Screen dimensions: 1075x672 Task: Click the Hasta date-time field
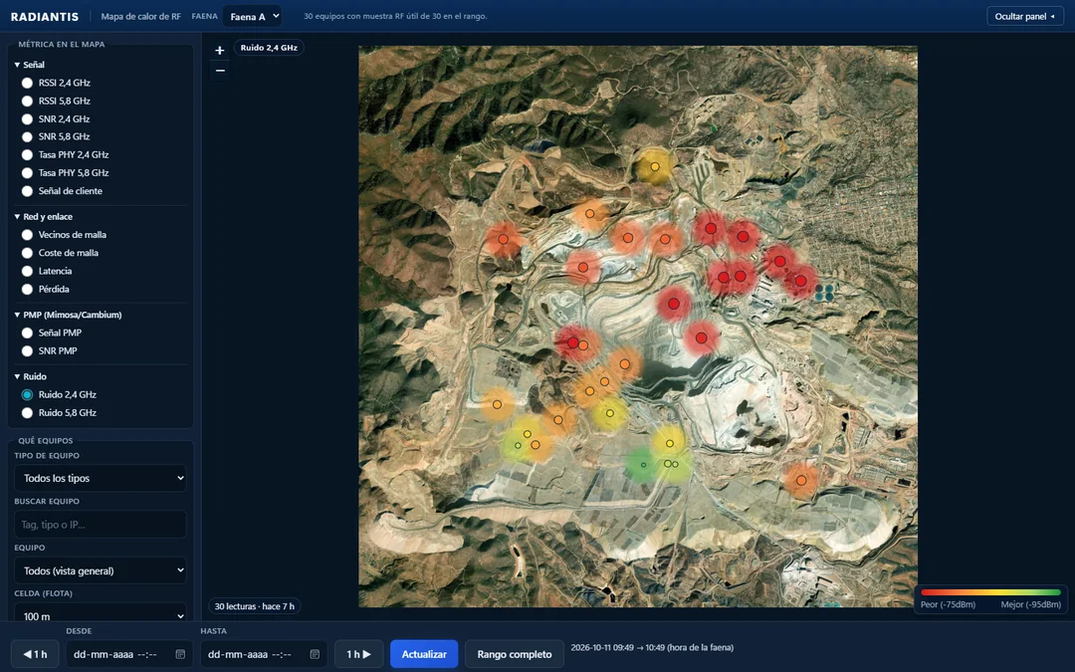click(263, 654)
